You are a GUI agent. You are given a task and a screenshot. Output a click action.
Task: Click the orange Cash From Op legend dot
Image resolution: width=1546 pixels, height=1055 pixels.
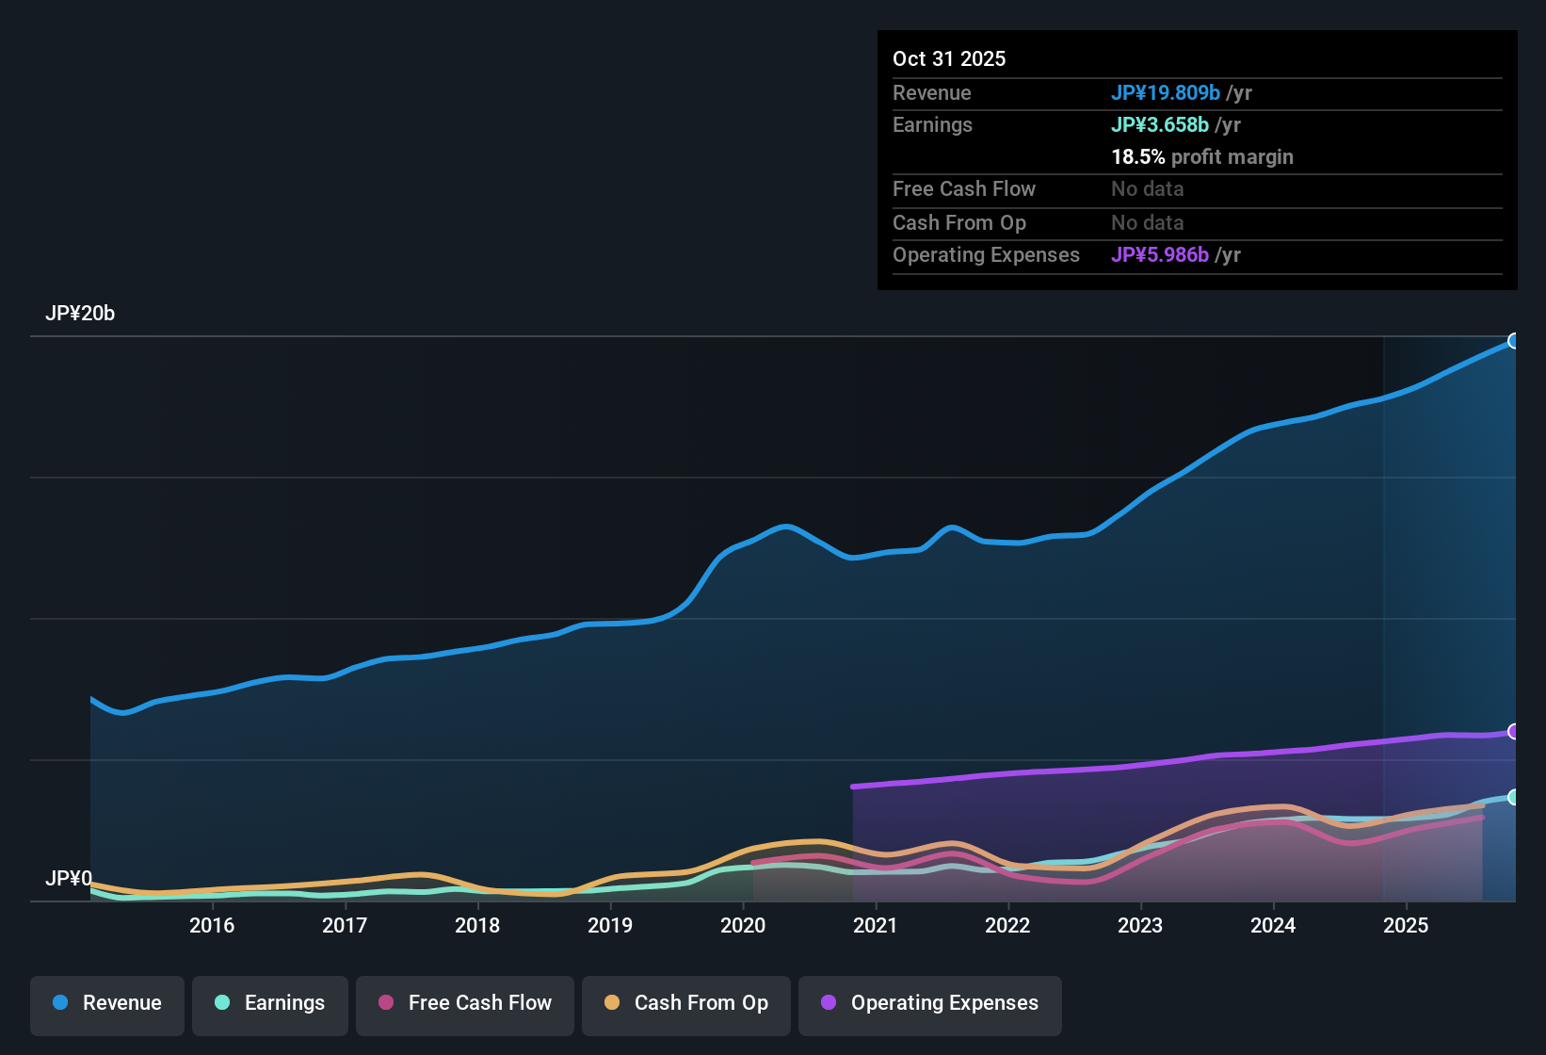click(x=612, y=1003)
